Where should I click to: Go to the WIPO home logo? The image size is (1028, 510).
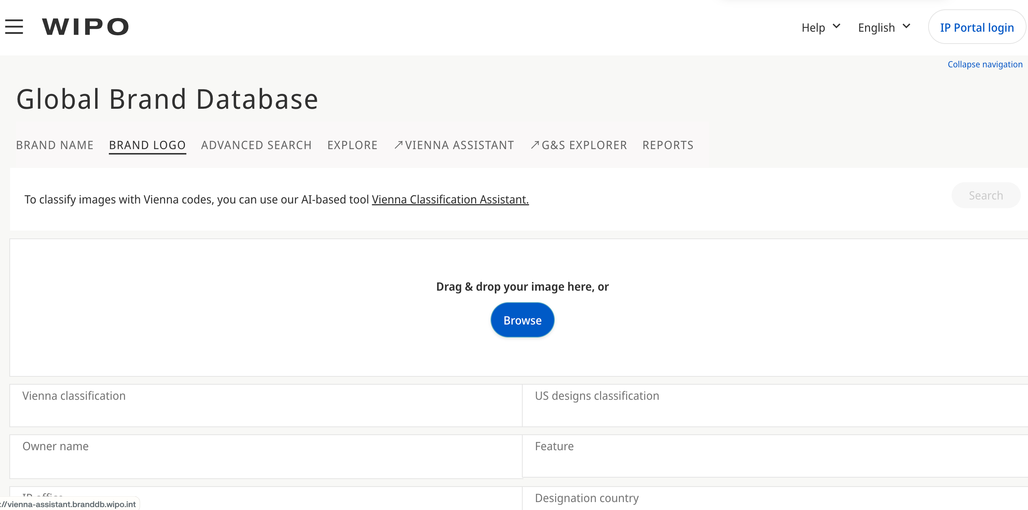pos(85,27)
